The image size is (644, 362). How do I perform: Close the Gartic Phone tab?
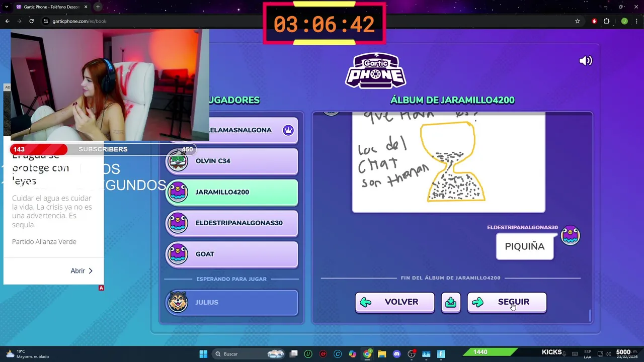click(86, 7)
